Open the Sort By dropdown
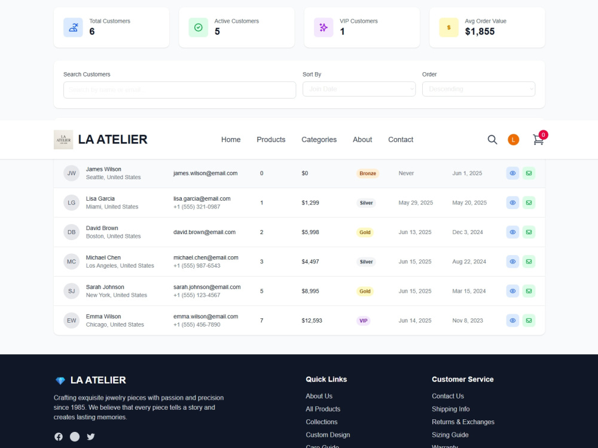This screenshot has width=598, height=448. click(359, 89)
